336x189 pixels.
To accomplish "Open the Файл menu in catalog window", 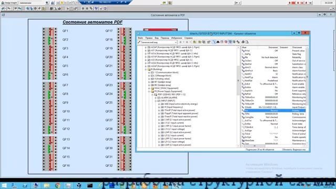I will (x=140, y=38).
